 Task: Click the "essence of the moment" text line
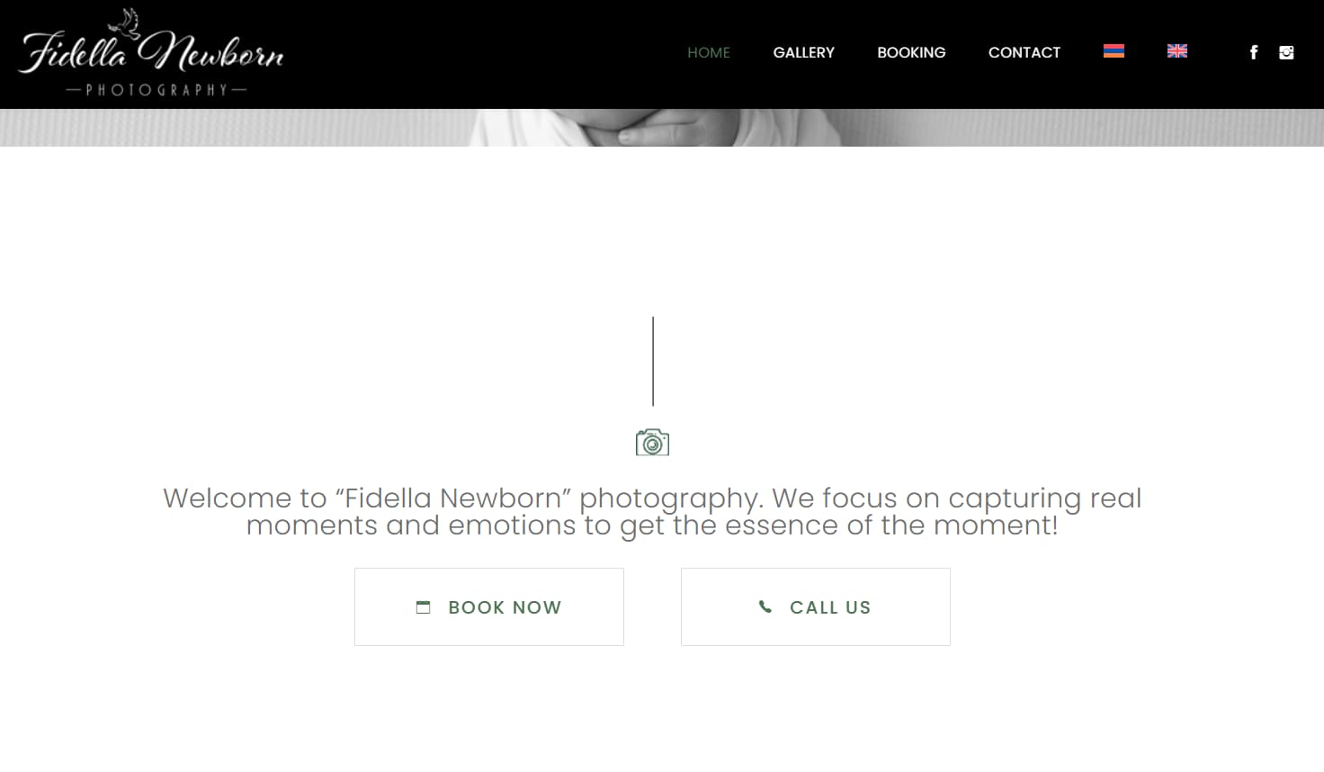coord(652,525)
